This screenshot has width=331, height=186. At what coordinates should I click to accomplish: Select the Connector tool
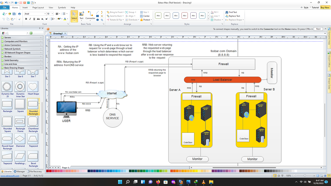pos(90,15)
